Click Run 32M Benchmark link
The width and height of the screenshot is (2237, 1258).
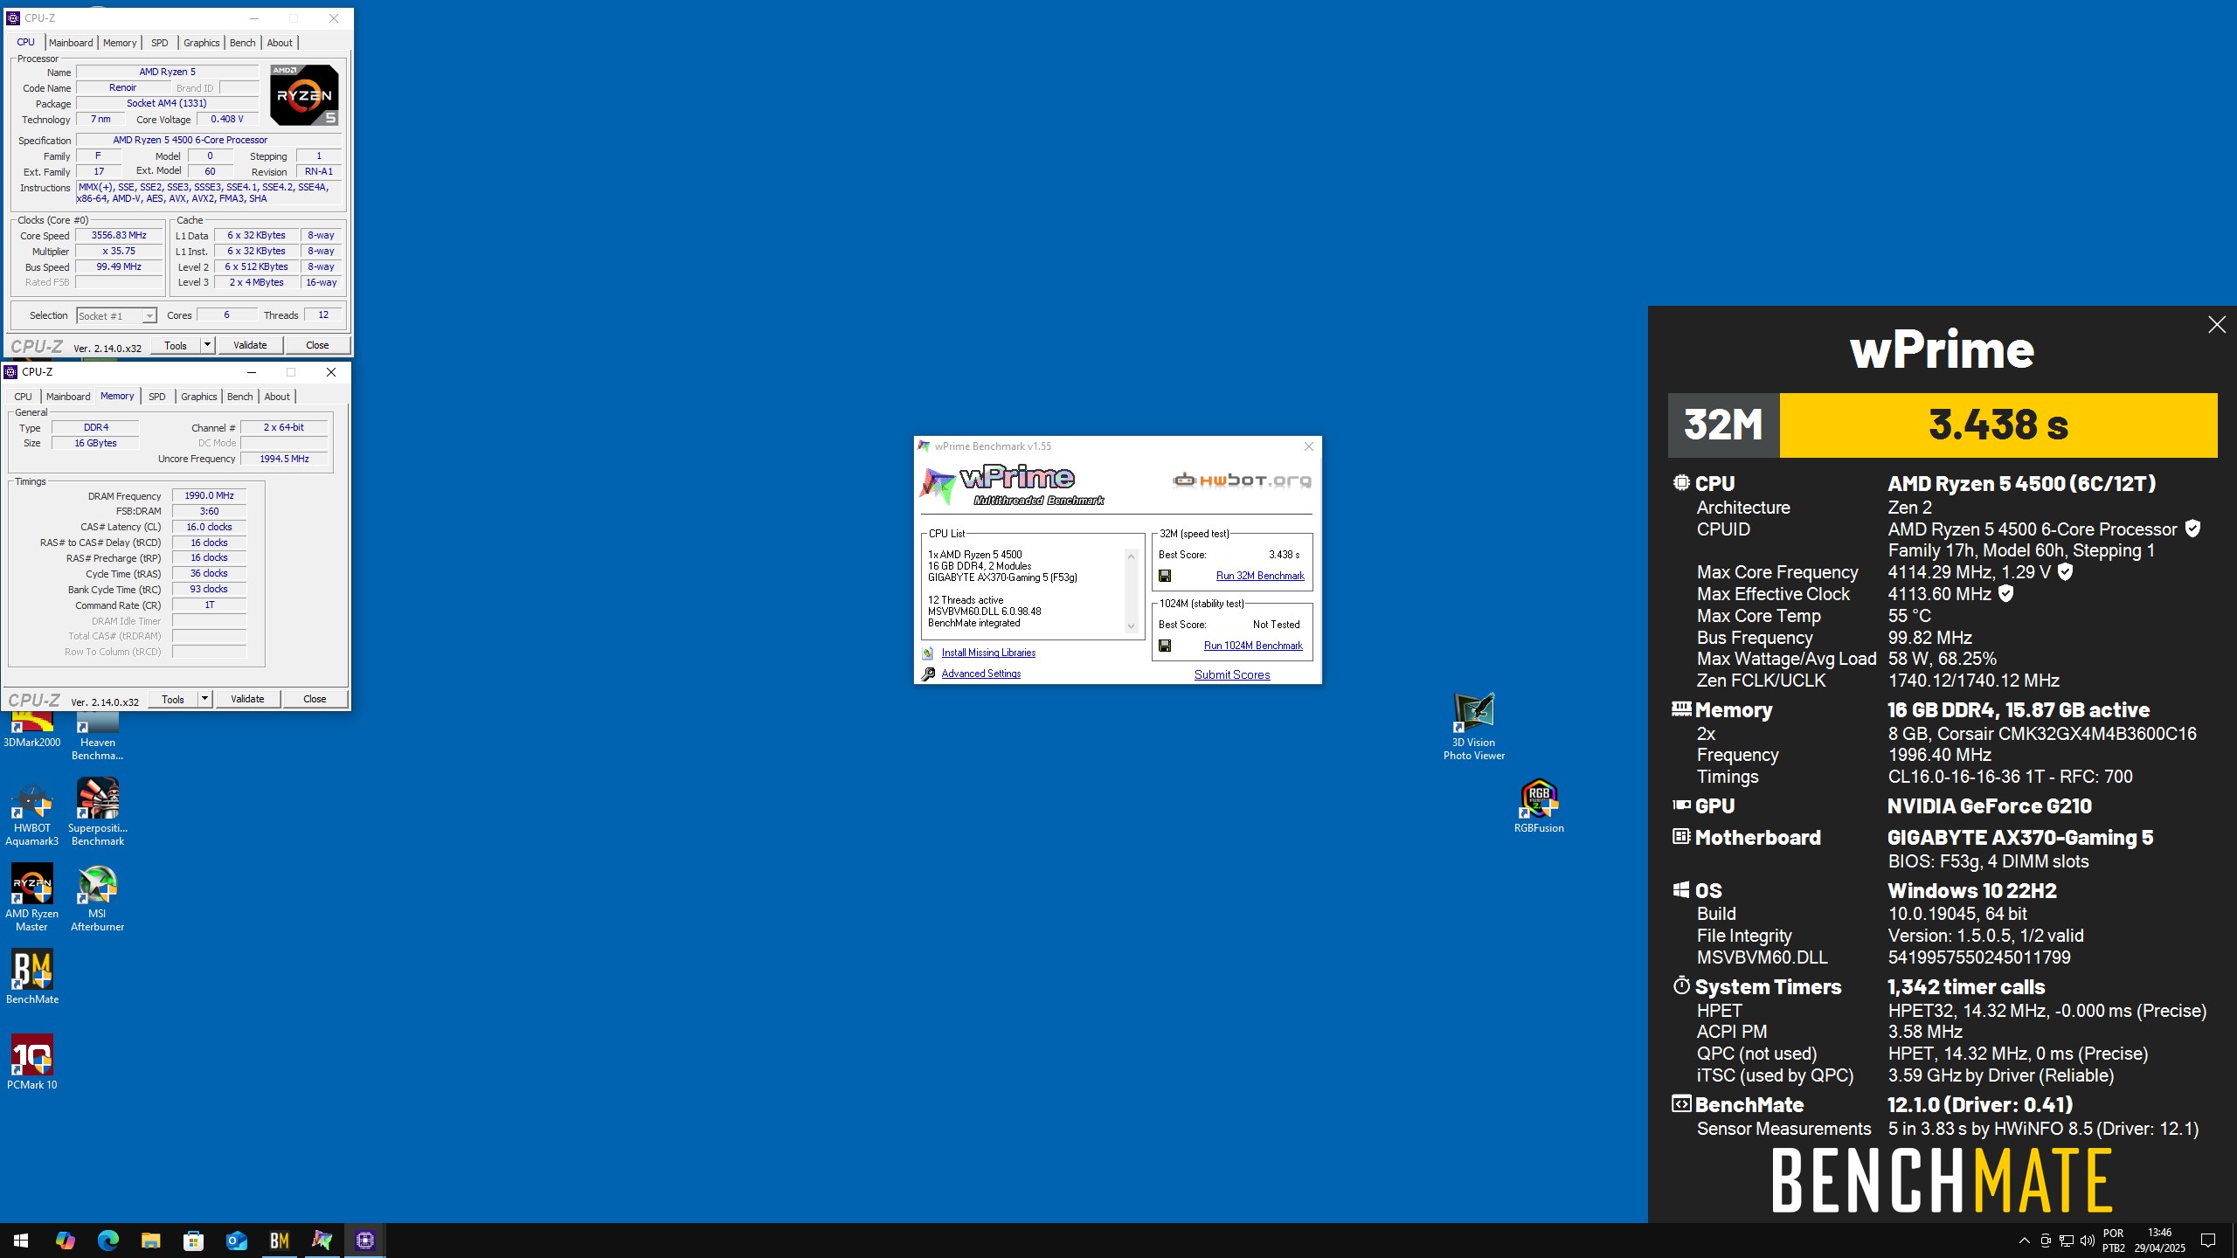click(x=1260, y=576)
